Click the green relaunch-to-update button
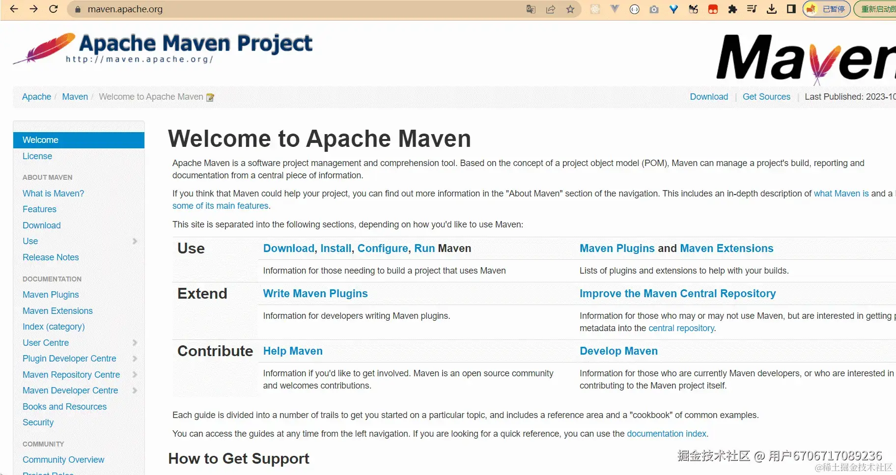 coord(876,9)
